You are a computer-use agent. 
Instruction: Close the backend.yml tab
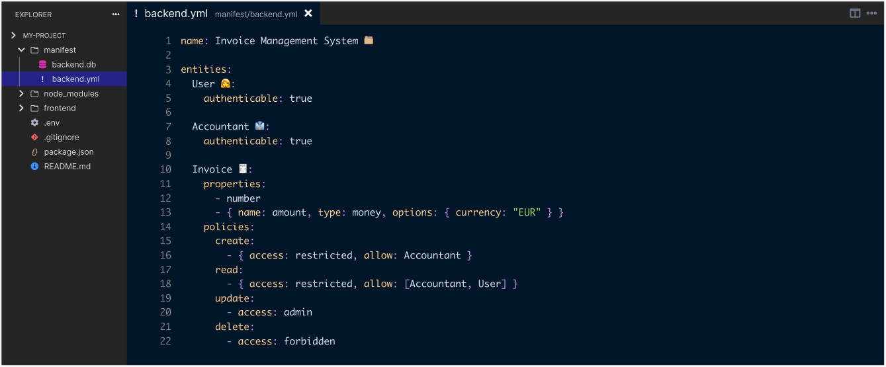click(308, 13)
